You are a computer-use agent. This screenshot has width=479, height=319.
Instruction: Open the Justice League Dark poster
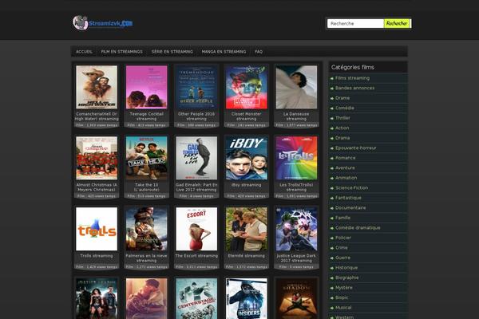(296, 229)
